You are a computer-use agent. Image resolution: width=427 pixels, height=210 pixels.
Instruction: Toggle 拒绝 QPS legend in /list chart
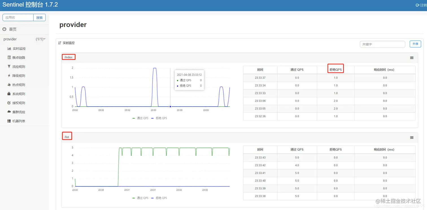pyautogui.click(x=159, y=198)
